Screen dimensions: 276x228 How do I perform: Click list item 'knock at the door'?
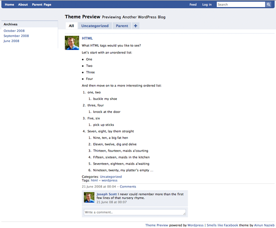click(107, 111)
